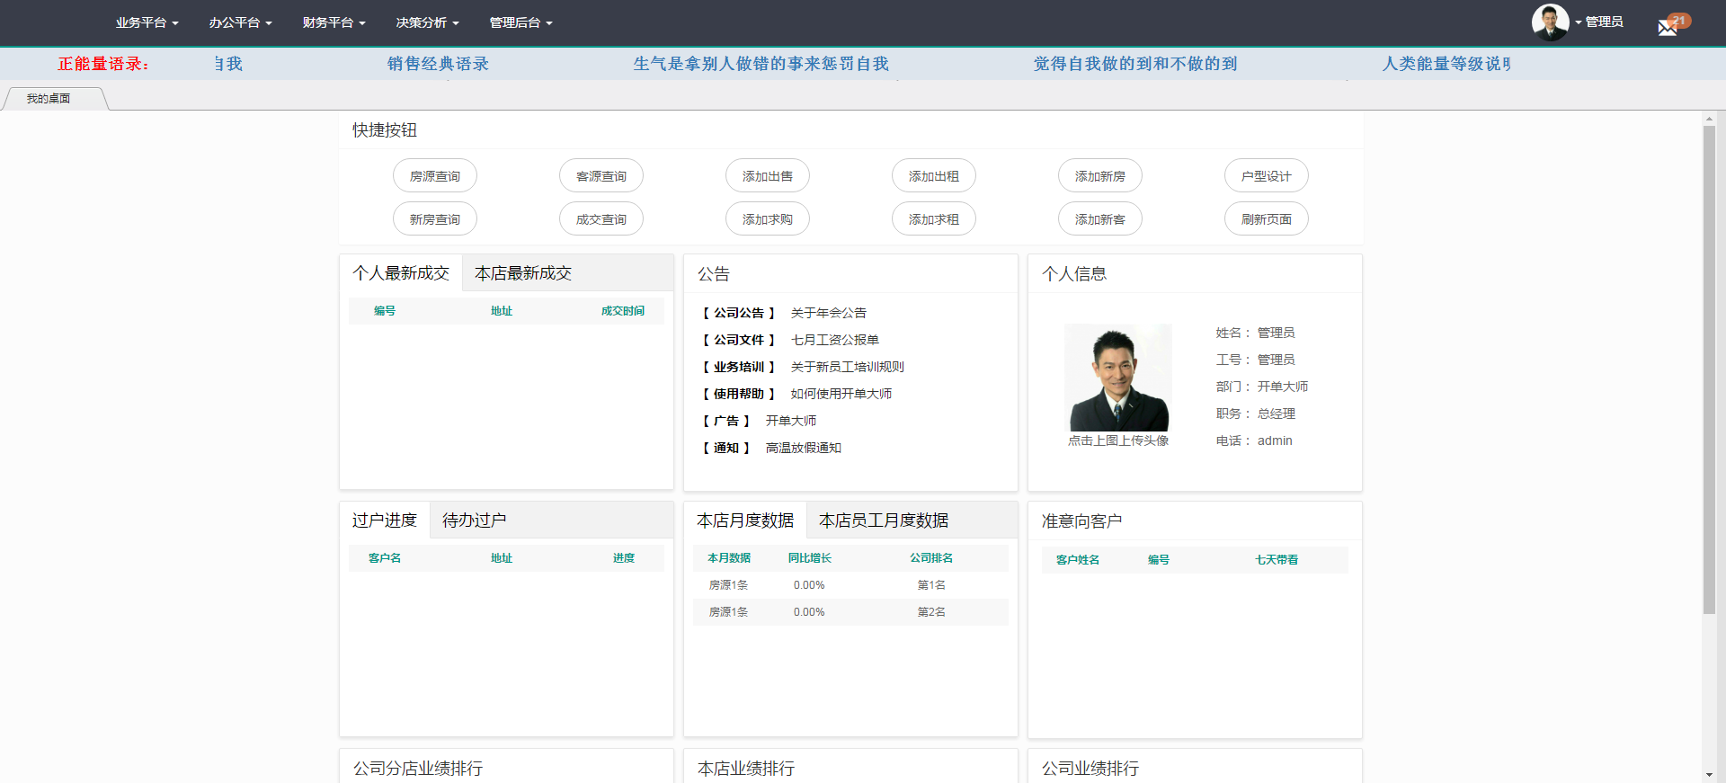The width and height of the screenshot is (1726, 783).
Task: Expand the 办公平台 dropdown menu
Action: tap(240, 22)
